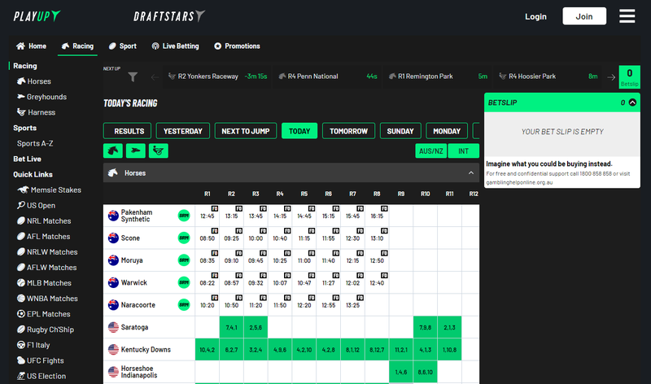Click the PlayUp logo
The width and height of the screenshot is (651, 384).
37,16
